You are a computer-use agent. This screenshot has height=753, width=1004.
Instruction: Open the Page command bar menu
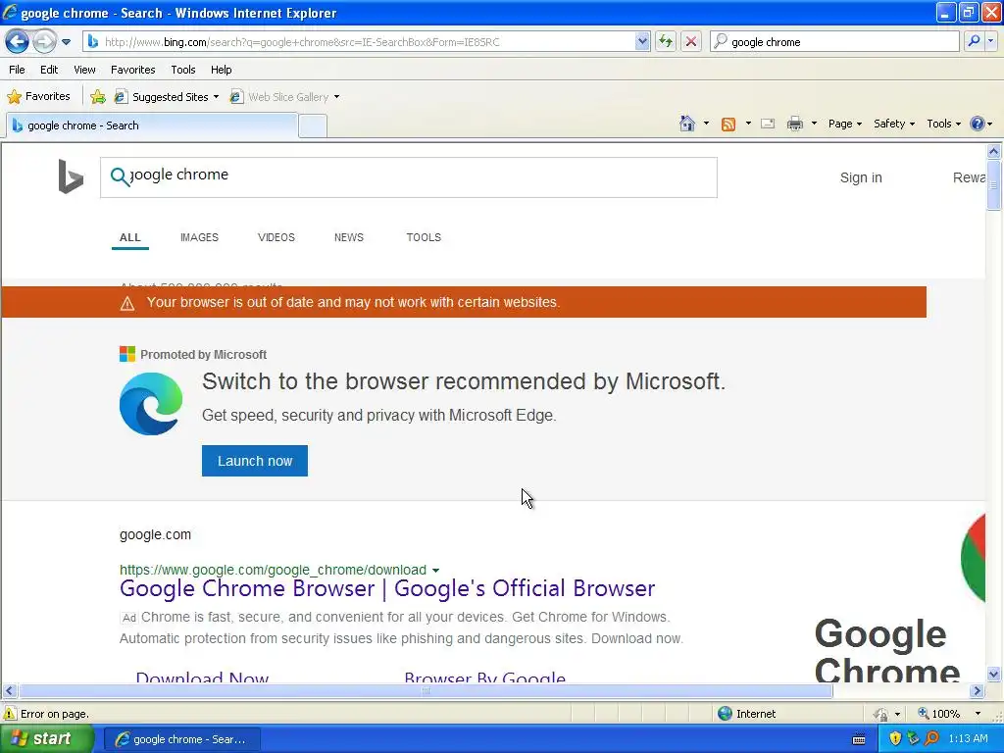(x=845, y=124)
